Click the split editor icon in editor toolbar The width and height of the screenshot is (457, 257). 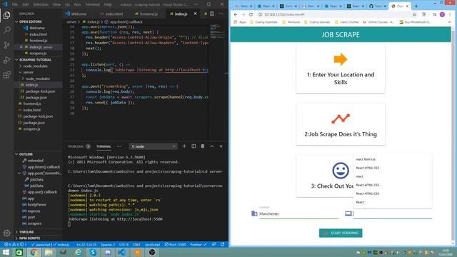212,14
